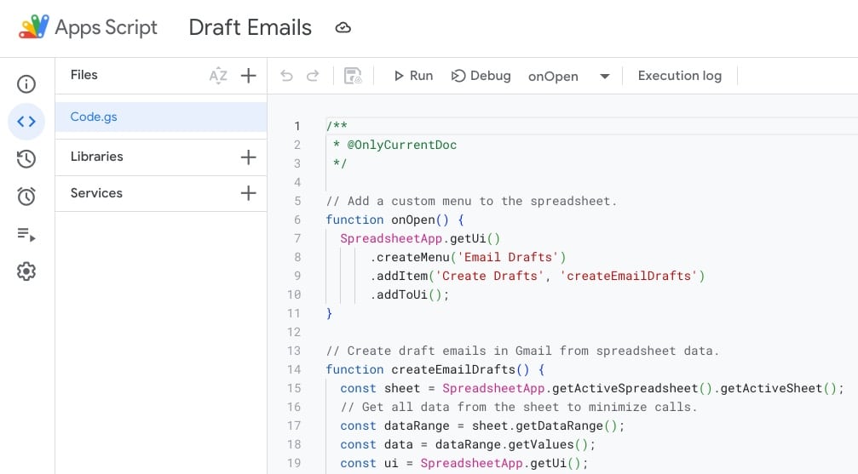Click the redo arrow in toolbar

[313, 76]
